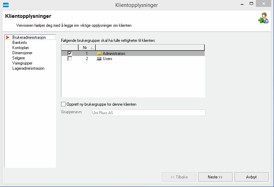Click the Users group icon
This screenshot has width=274, height=187.
click(x=99, y=59)
